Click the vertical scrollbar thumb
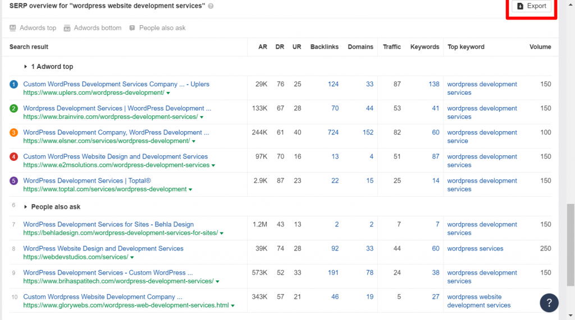This screenshot has height=320, width=575. tap(571, 245)
